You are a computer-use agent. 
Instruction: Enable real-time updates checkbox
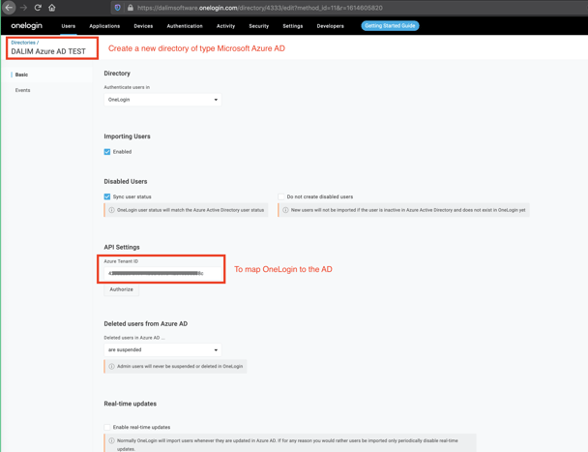(x=107, y=427)
